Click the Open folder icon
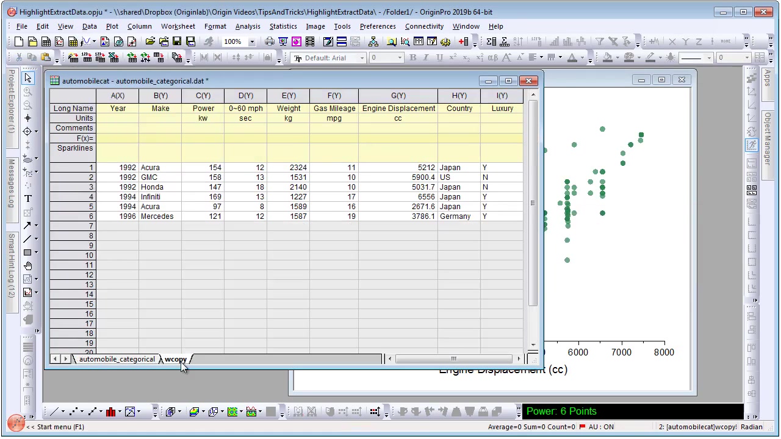Screen dimensions: 781x439 (150, 41)
